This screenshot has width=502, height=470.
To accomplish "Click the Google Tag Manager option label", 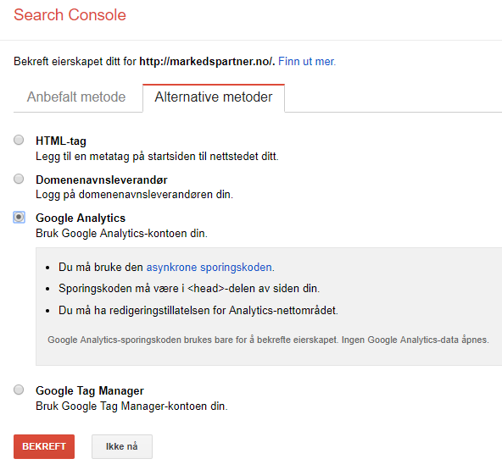I will (x=90, y=390).
